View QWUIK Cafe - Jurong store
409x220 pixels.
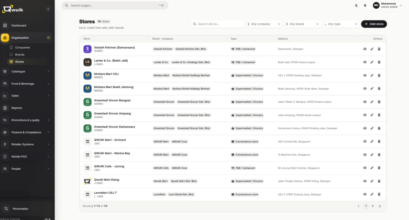(x=365, y=168)
